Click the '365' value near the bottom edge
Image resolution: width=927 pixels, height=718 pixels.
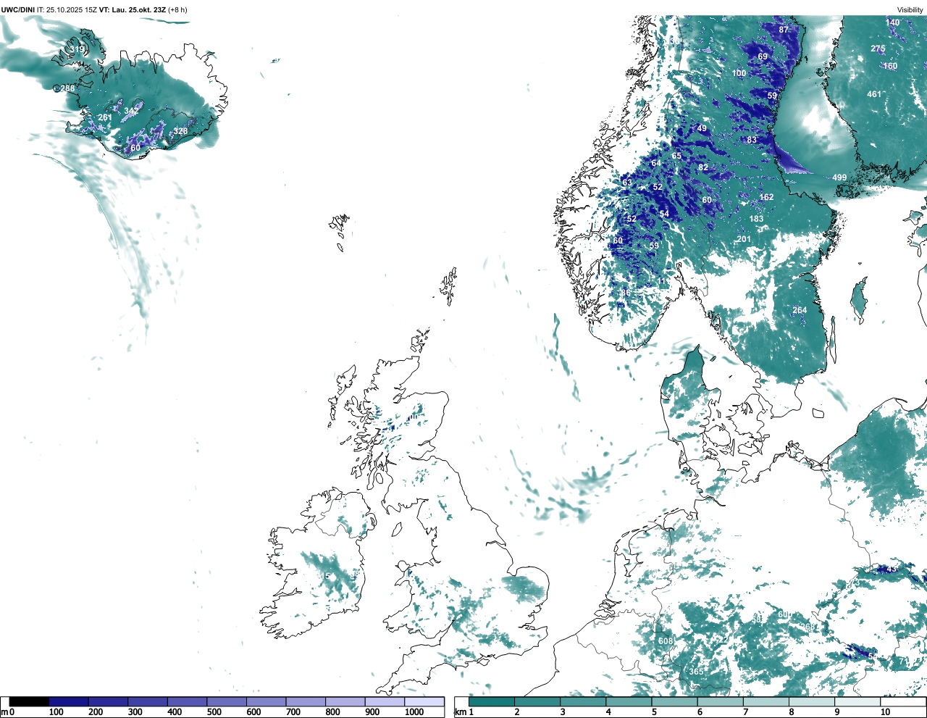pyautogui.click(x=696, y=672)
